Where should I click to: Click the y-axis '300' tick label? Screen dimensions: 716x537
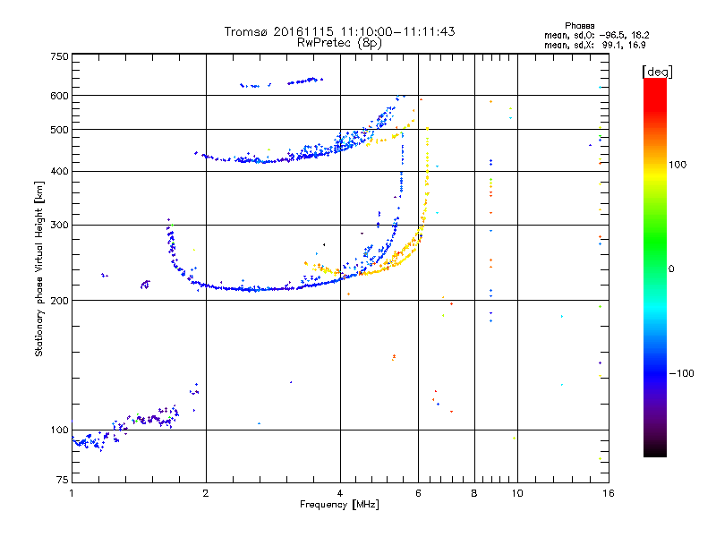[59, 226]
